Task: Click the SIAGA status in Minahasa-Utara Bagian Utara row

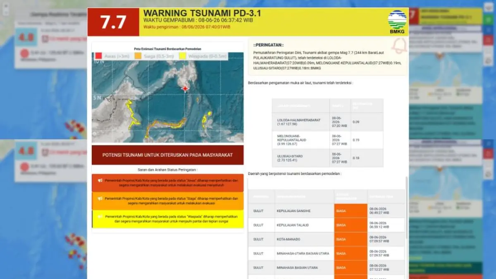Action: pyautogui.click(x=351, y=253)
